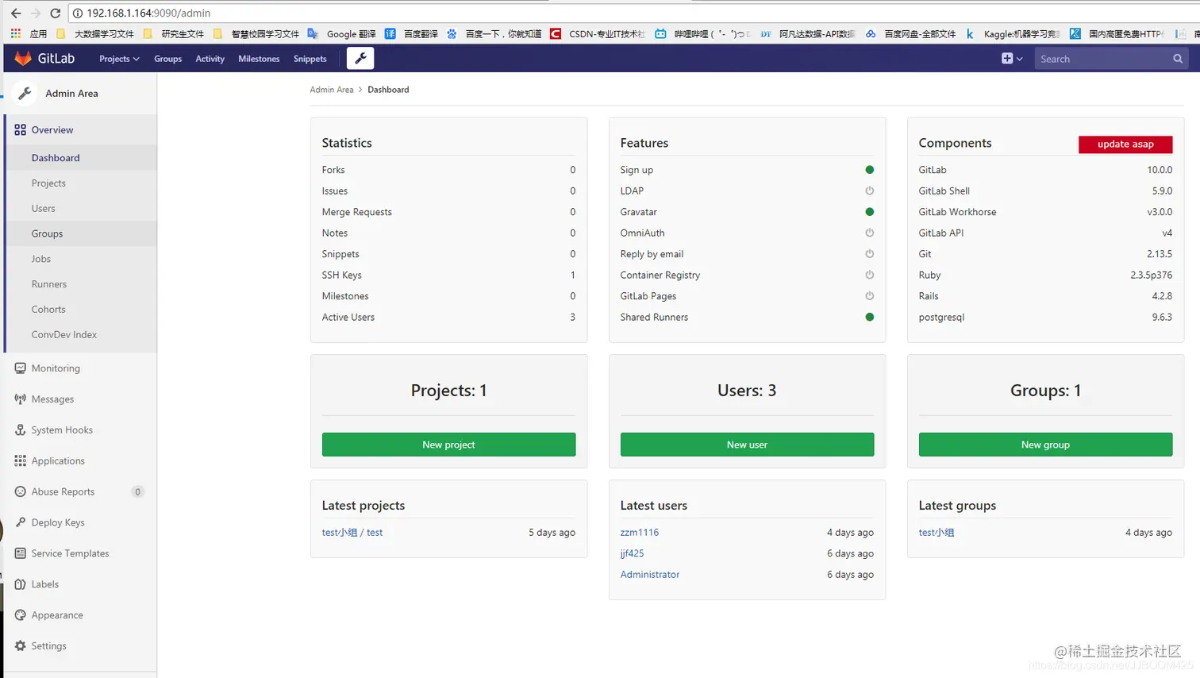Open Groups in top navigation
1200x678 pixels.
[x=168, y=59]
